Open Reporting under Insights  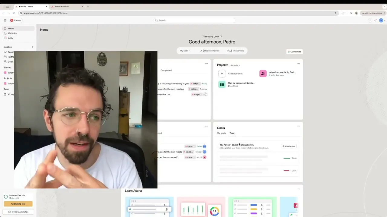tap(11, 52)
